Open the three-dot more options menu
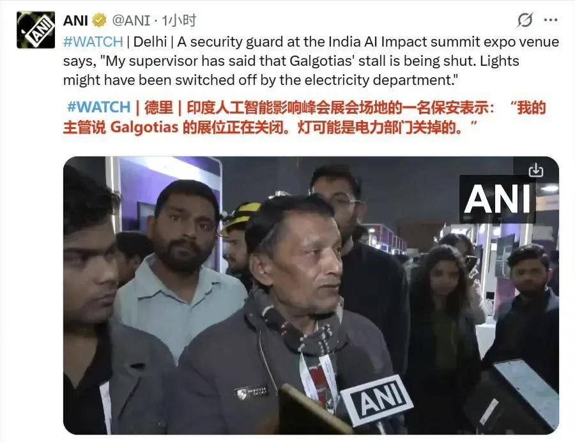 (551, 20)
